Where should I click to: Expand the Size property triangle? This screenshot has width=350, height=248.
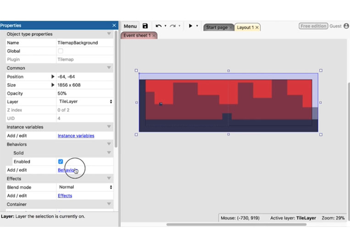pyautogui.click(x=53, y=85)
